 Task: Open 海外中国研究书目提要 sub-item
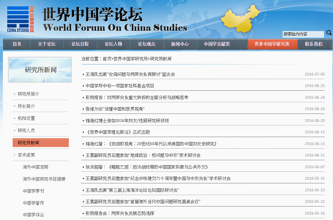(44, 179)
